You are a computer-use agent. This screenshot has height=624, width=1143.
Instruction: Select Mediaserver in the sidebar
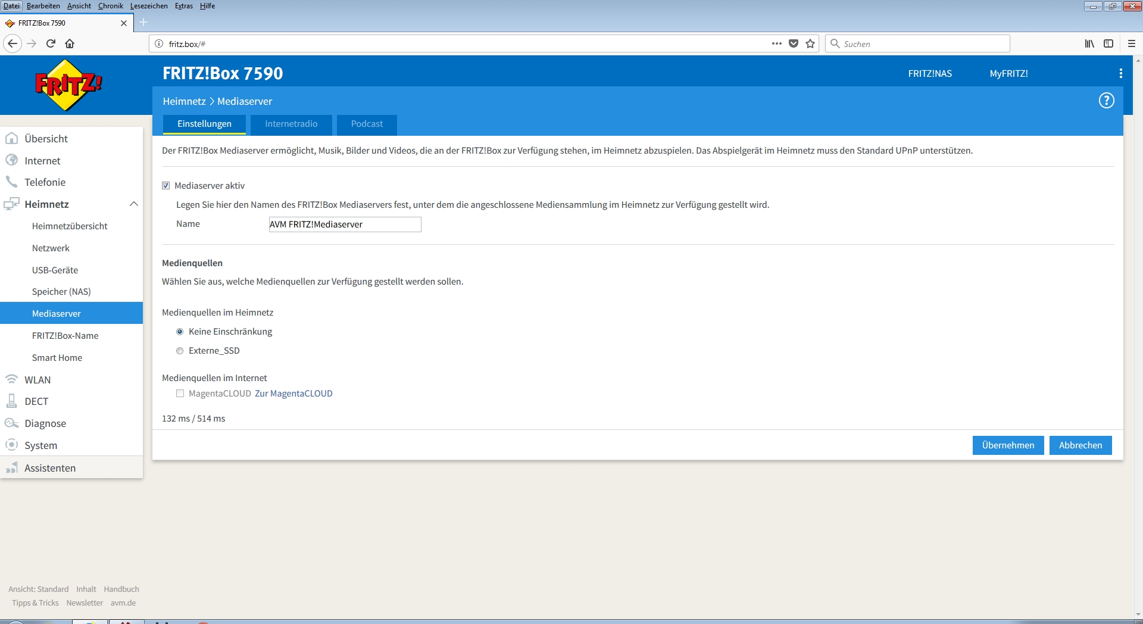[x=71, y=313]
